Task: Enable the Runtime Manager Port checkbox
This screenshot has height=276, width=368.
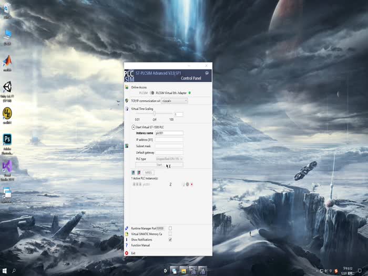Action: (x=170, y=228)
